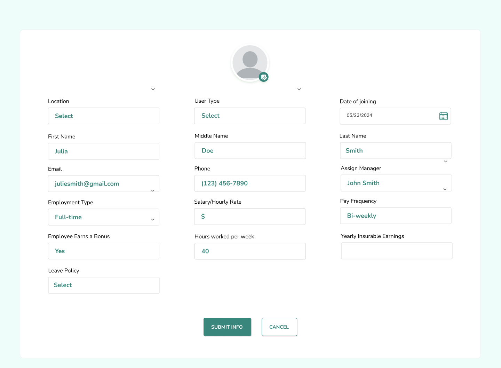Click the Yearly Insurable Earnings field
Screen dimensions: 501x368
(397, 251)
